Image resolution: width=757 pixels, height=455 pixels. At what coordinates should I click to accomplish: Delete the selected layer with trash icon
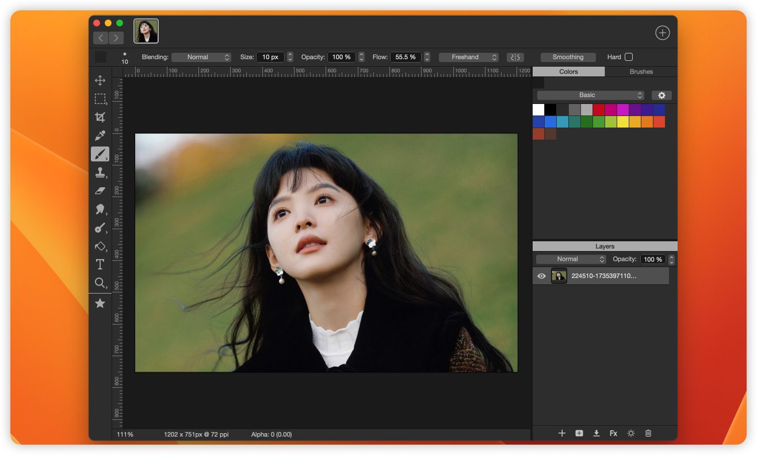(648, 433)
